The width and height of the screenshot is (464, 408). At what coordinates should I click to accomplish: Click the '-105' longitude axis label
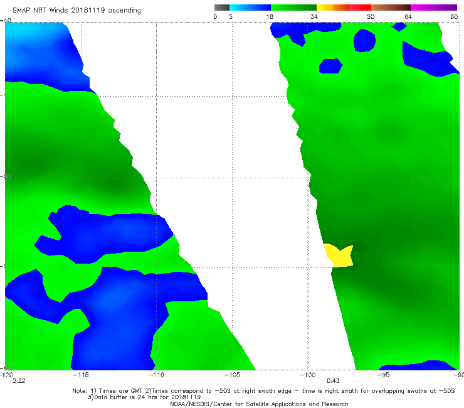232,375
